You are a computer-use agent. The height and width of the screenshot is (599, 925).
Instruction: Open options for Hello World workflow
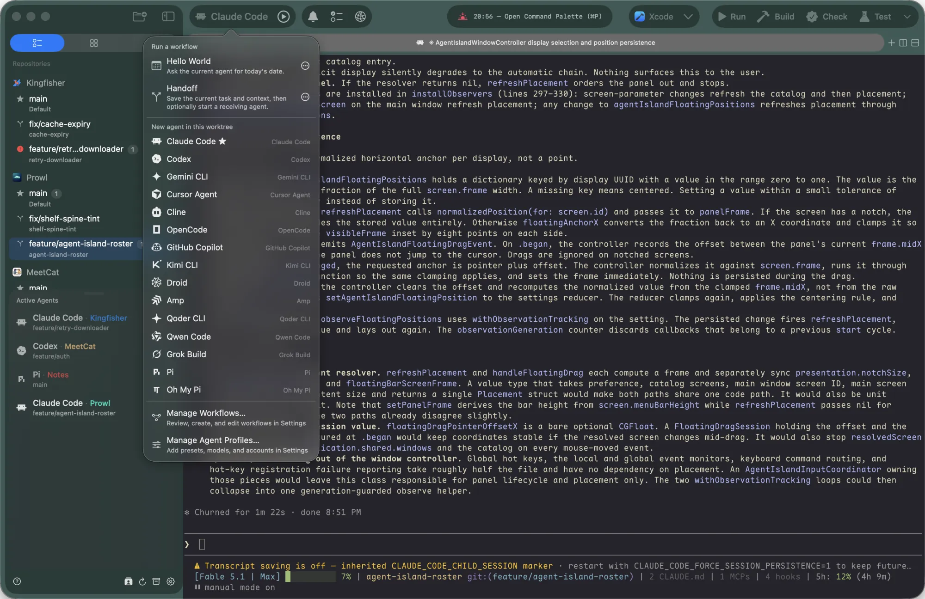(x=305, y=66)
